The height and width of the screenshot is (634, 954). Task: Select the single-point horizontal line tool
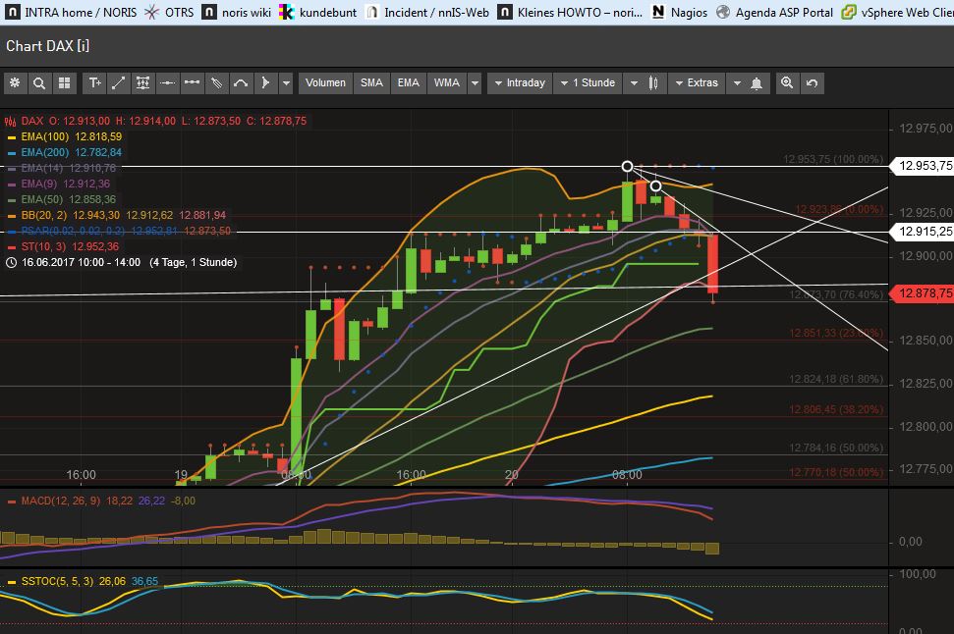tap(167, 83)
